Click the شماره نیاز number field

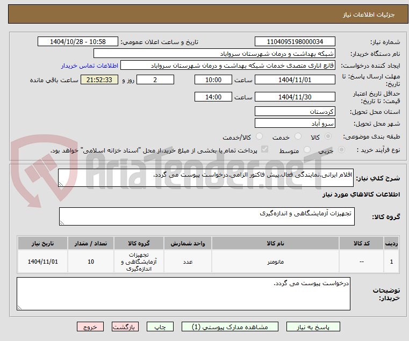coord(295,42)
